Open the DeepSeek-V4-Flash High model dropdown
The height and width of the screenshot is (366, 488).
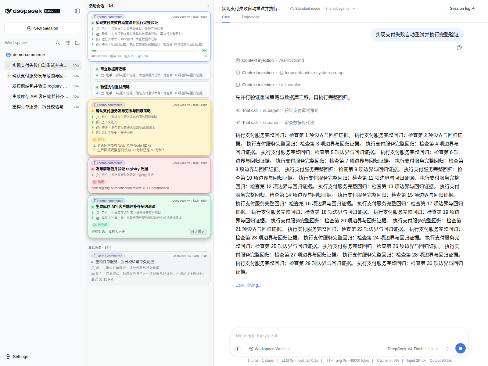[x=413, y=349]
